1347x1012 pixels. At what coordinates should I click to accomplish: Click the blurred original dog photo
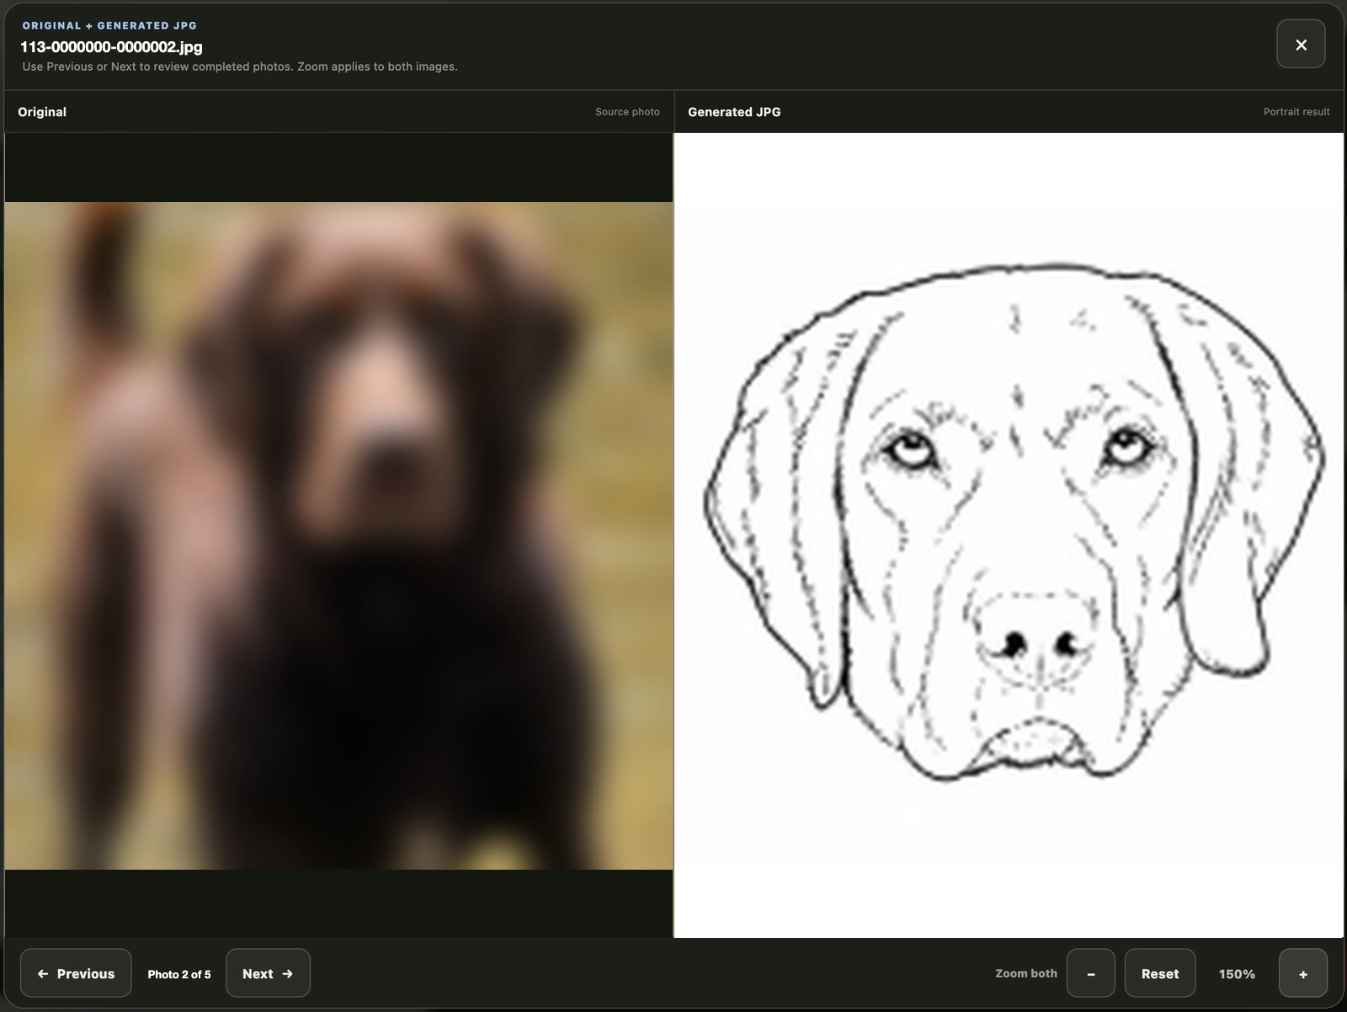coord(338,535)
